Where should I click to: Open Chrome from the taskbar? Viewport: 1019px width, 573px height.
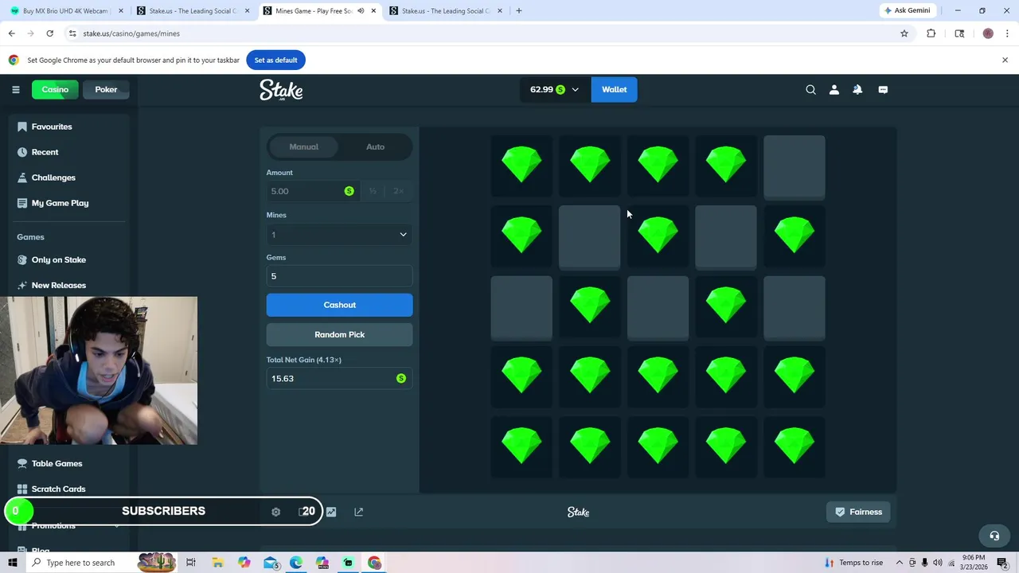click(374, 563)
